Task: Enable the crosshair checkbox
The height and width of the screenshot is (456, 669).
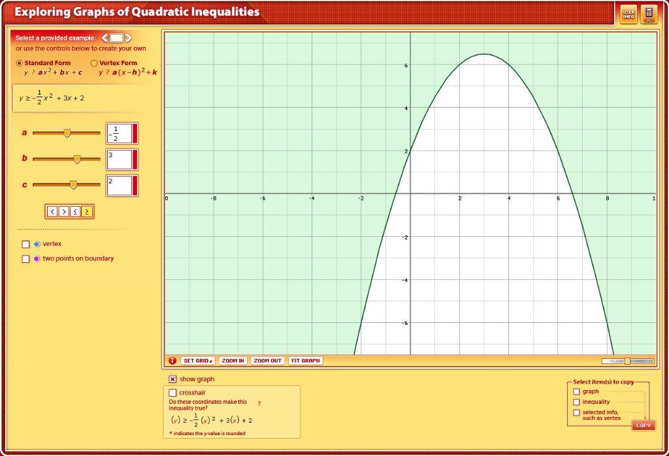Action: click(172, 393)
